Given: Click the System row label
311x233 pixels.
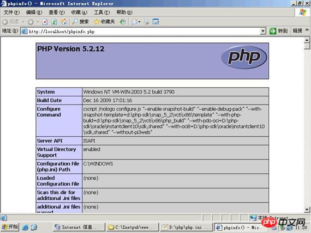Looking at the screenshot, I should tap(46, 92).
